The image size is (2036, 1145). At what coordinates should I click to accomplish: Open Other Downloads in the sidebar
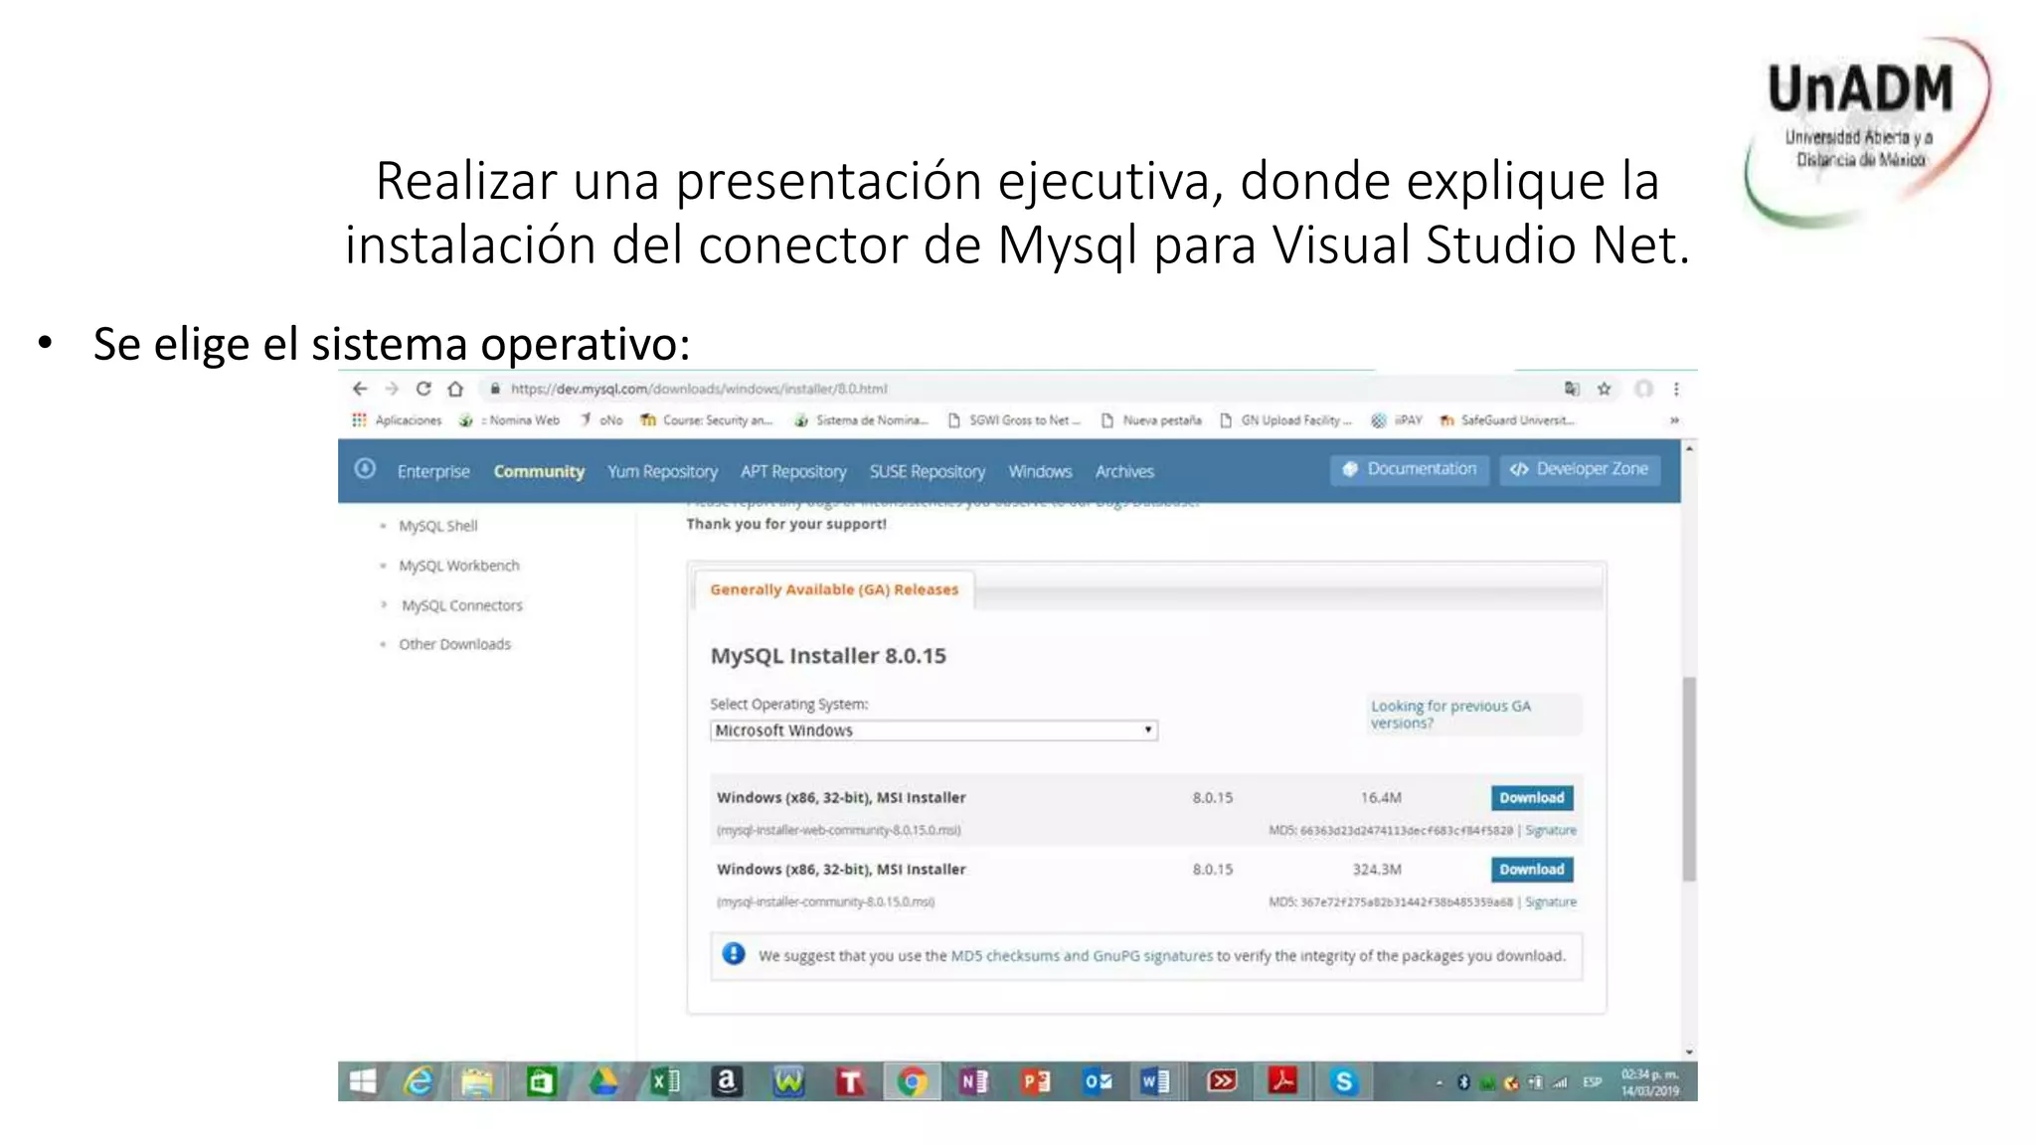point(454,644)
